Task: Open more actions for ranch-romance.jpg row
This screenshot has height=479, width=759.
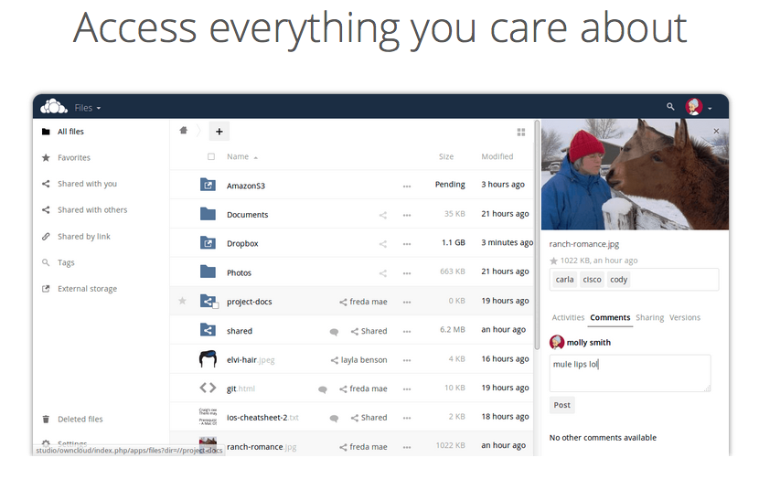Action: coord(407,448)
